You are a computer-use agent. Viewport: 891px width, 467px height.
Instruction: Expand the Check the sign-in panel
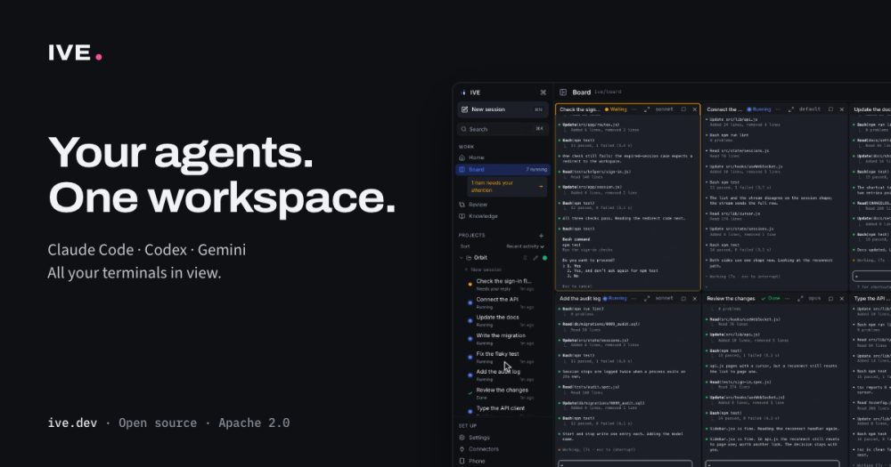point(647,109)
